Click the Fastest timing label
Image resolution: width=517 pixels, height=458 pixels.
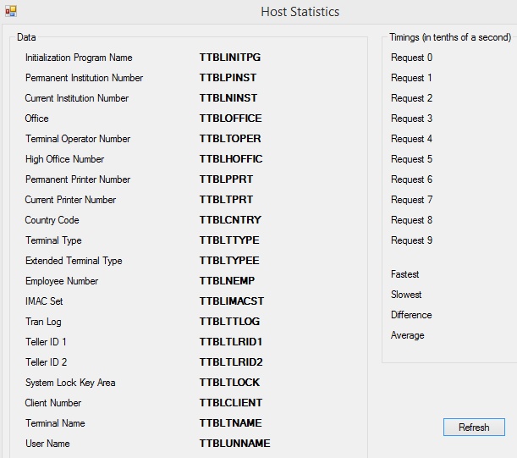pyautogui.click(x=405, y=274)
